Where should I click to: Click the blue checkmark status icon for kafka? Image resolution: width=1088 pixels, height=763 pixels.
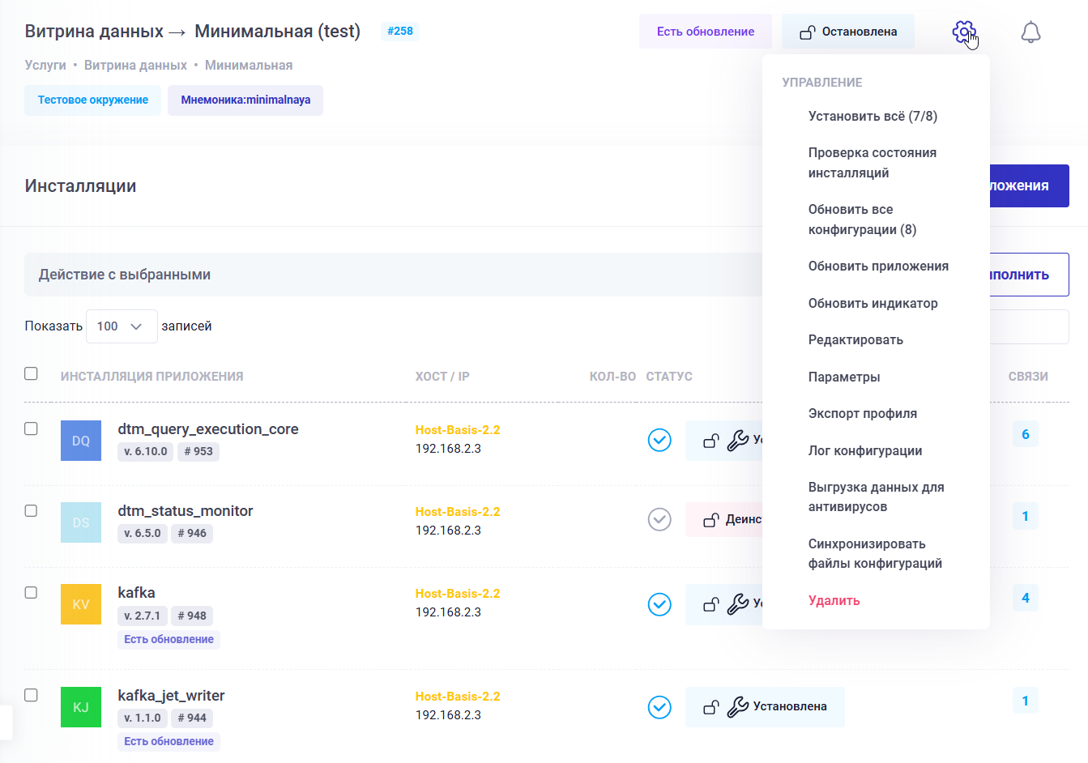click(659, 604)
